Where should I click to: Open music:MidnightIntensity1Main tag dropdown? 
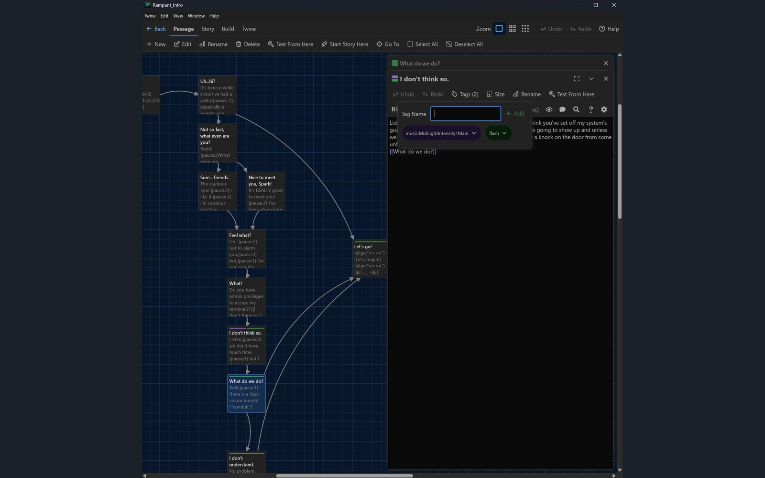click(441, 133)
